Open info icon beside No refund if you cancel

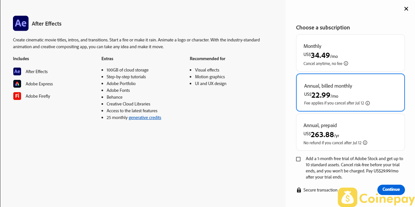[365, 143]
